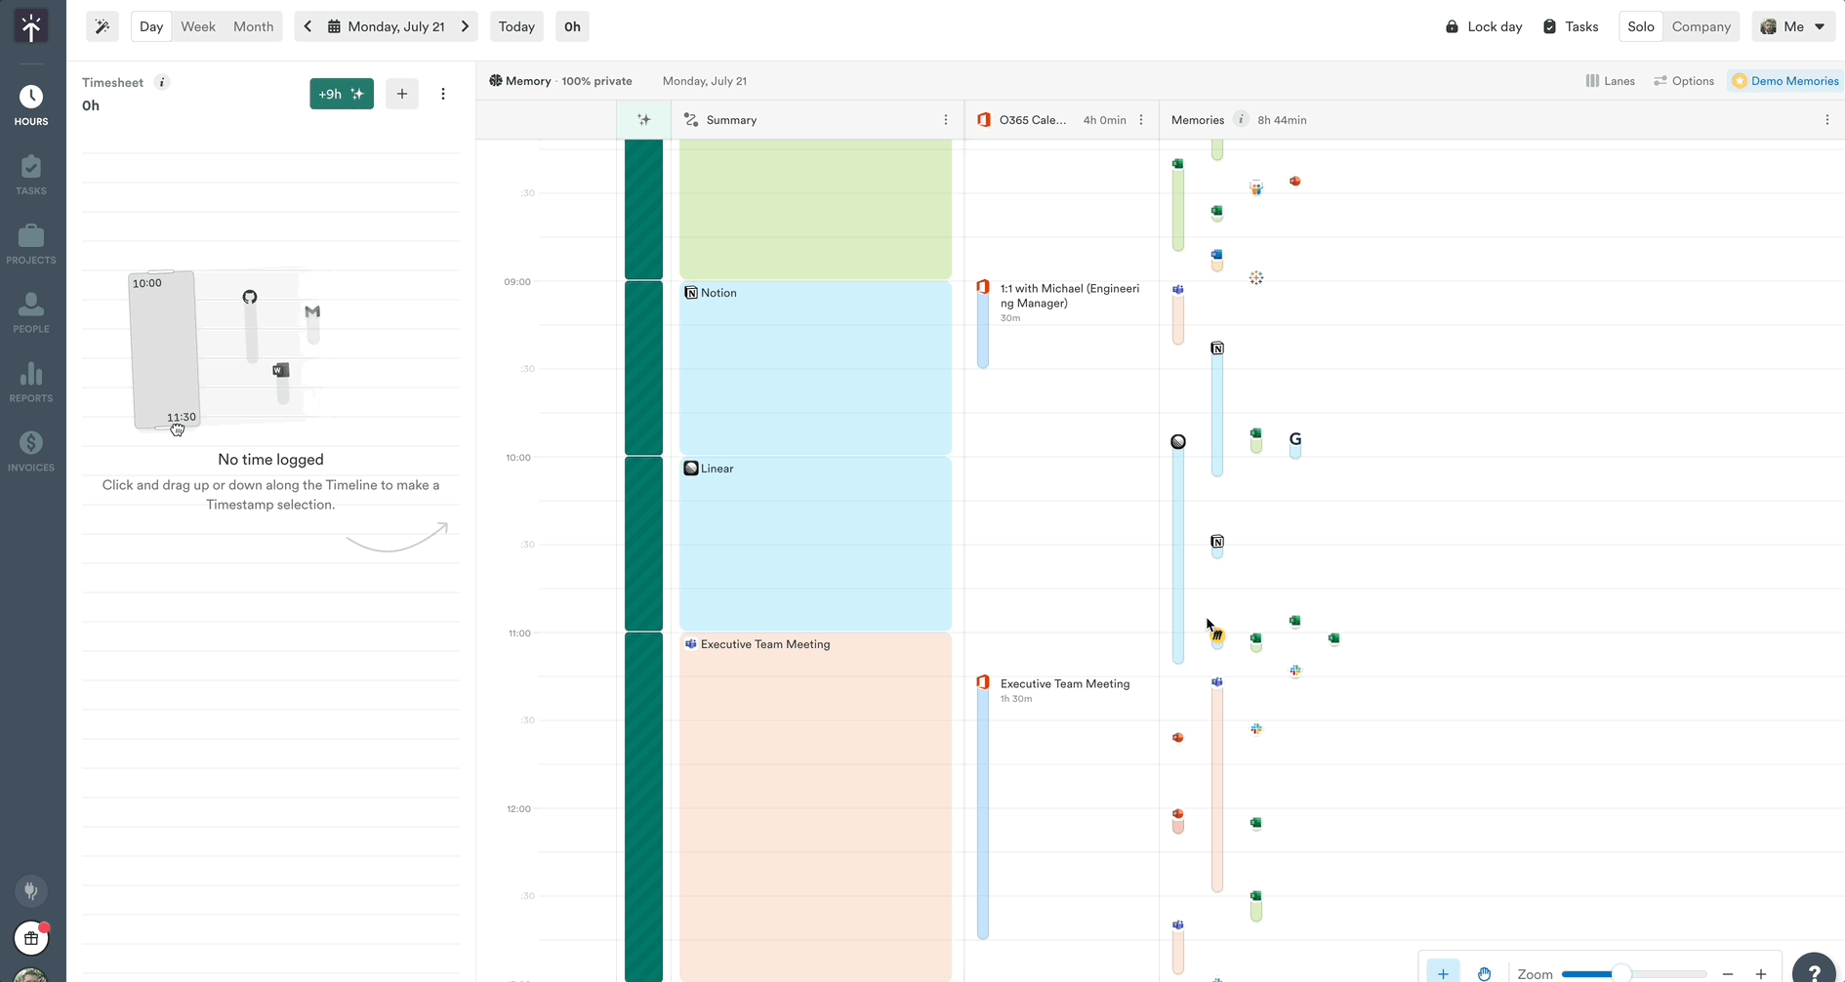The image size is (1845, 982).
Task: Toggle Demo Memories mode
Action: pos(1785,80)
